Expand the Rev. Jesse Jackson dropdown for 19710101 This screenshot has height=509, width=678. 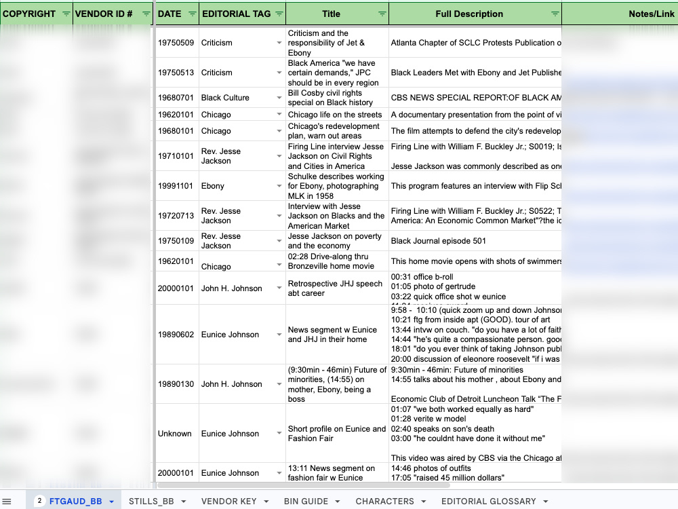[279, 156]
